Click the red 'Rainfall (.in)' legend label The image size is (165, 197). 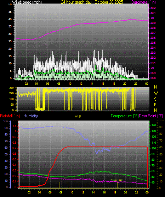pyautogui.click(x=10, y=116)
